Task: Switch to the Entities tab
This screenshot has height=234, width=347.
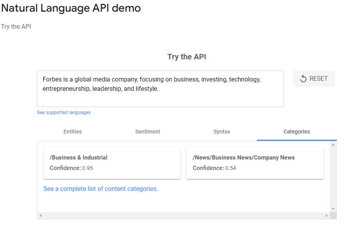Action: [73, 132]
